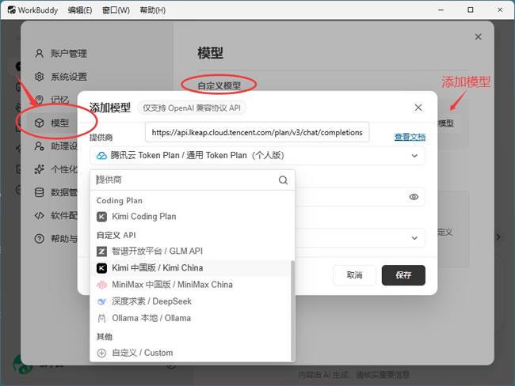Expand the lower dropdown chevron below API key
The width and height of the screenshot is (515, 386).
(414, 238)
